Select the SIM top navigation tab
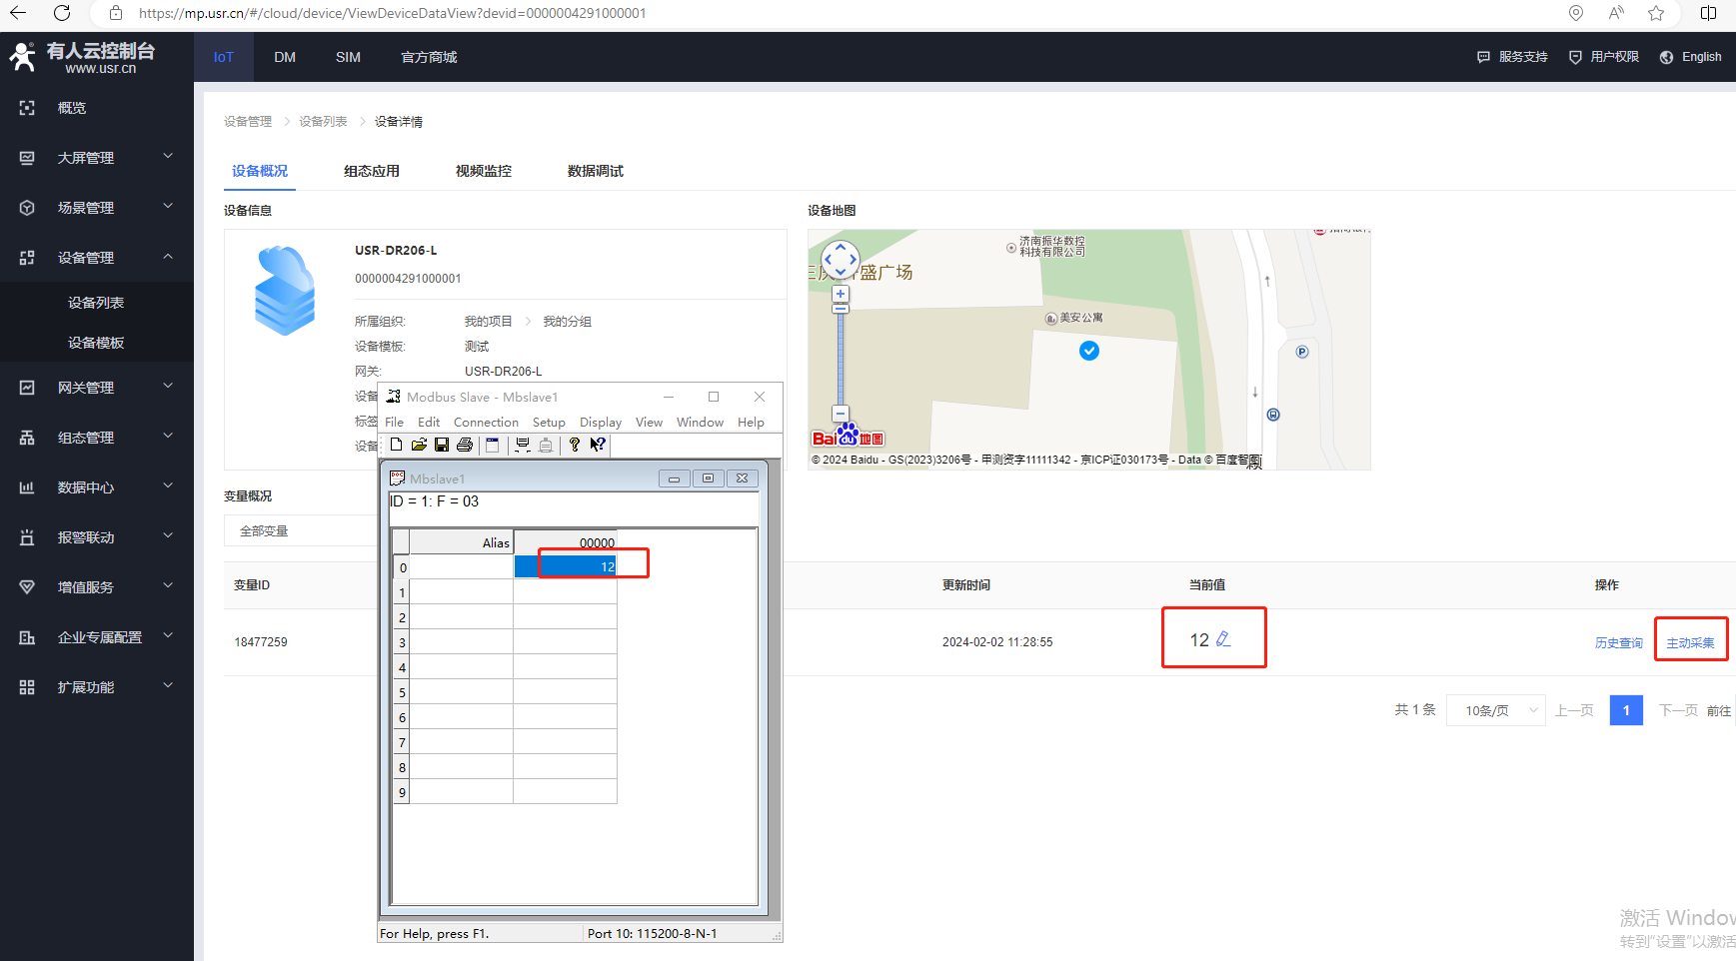Viewport: 1736px width, 961px height. [x=348, y=57]
